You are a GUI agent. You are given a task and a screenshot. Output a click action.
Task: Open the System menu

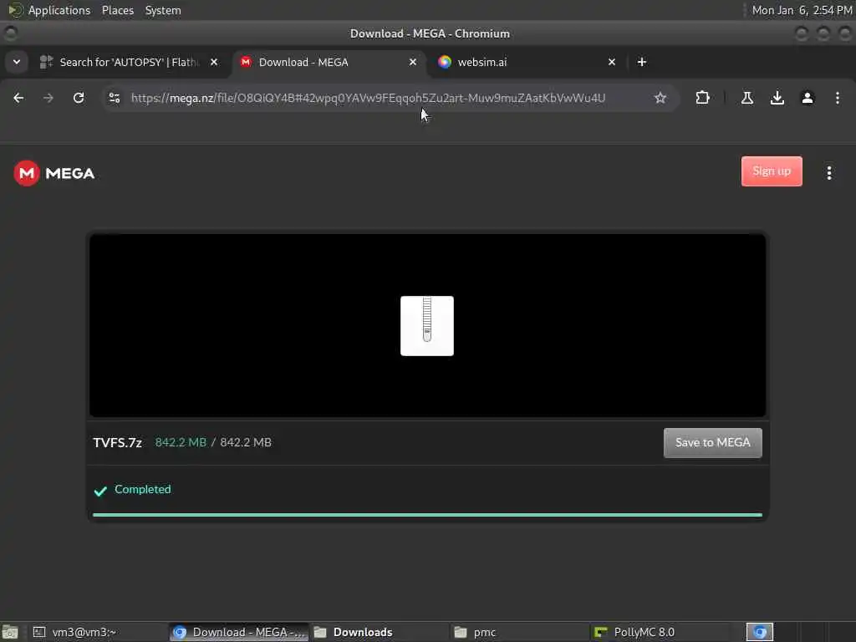(x=163, y=10)
